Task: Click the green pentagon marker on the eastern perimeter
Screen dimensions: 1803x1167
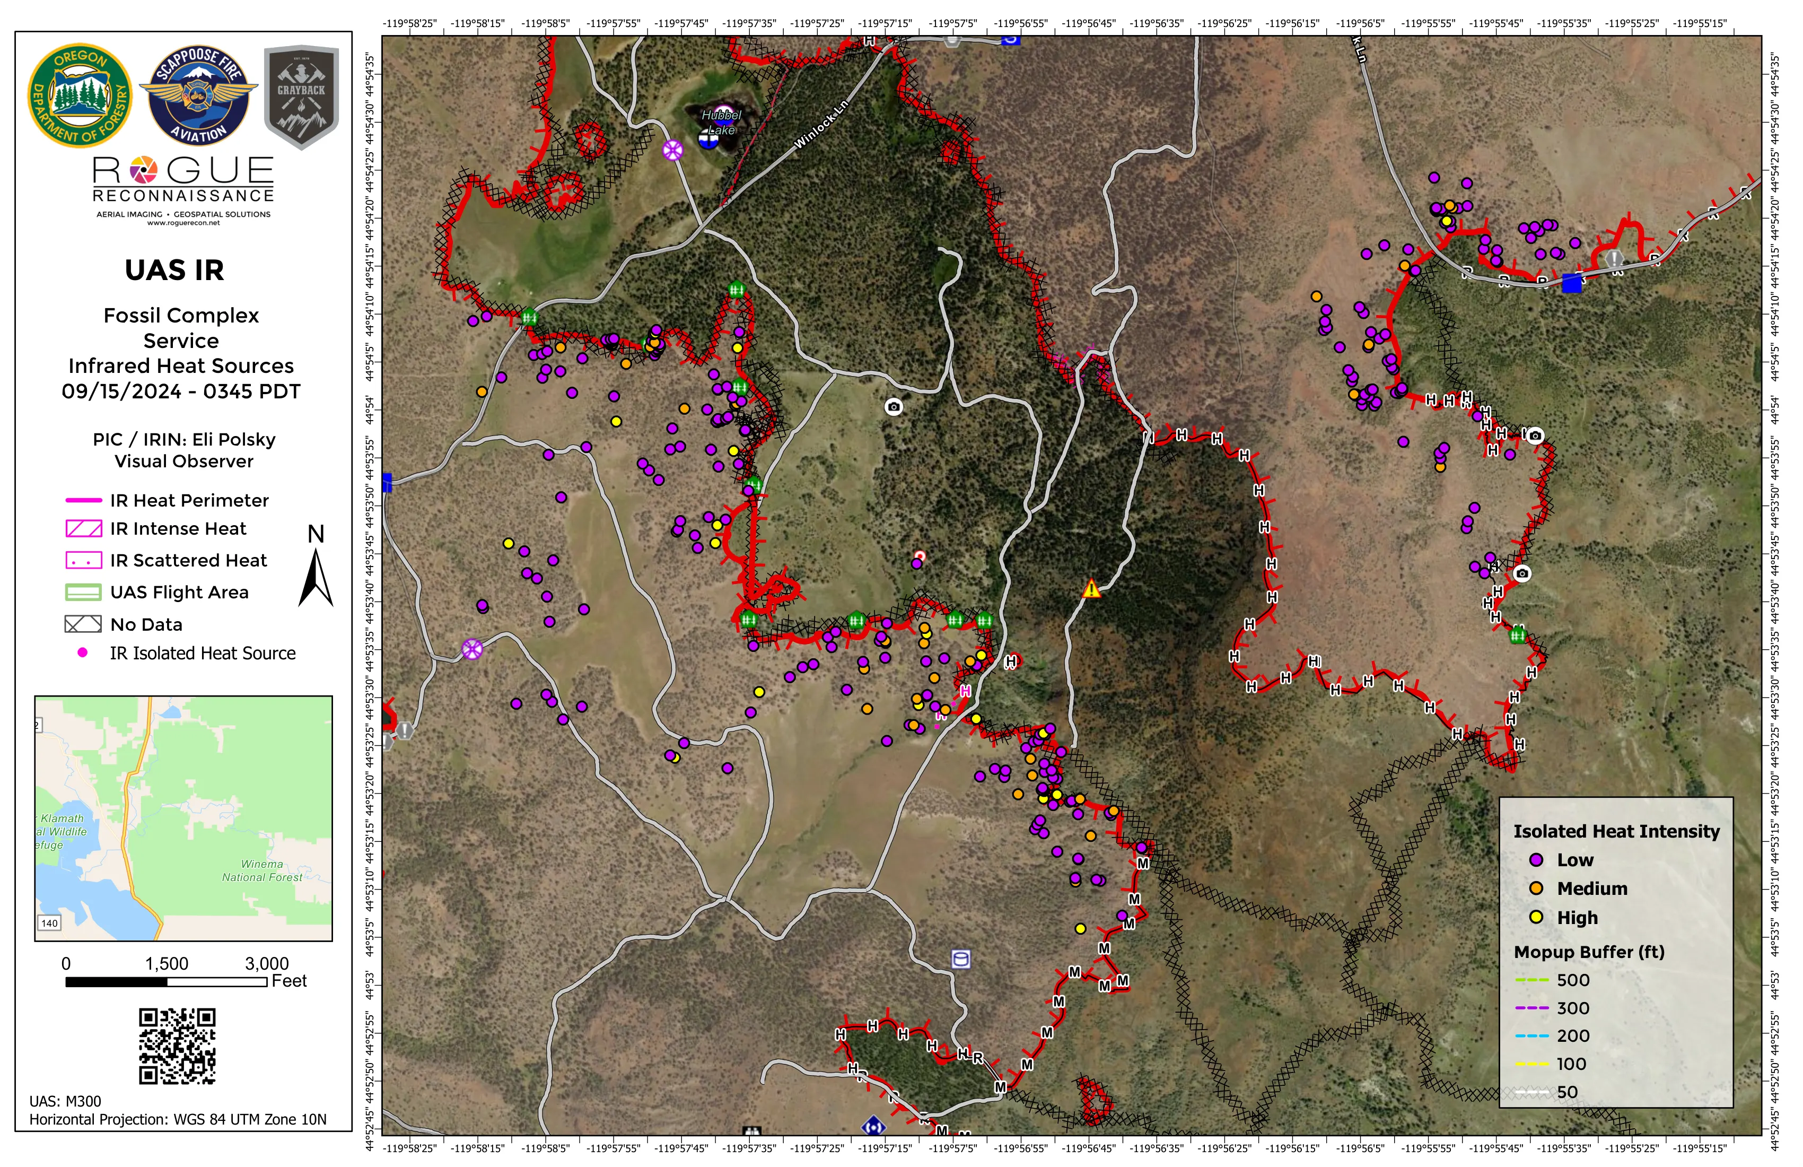Action: coord(1517,635)
